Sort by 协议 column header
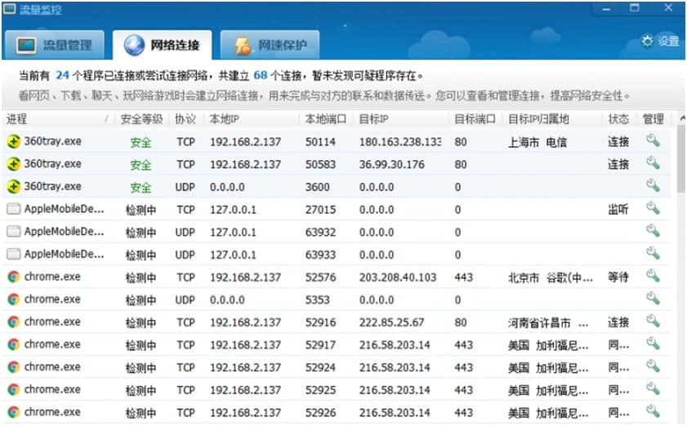 point(185,119)
